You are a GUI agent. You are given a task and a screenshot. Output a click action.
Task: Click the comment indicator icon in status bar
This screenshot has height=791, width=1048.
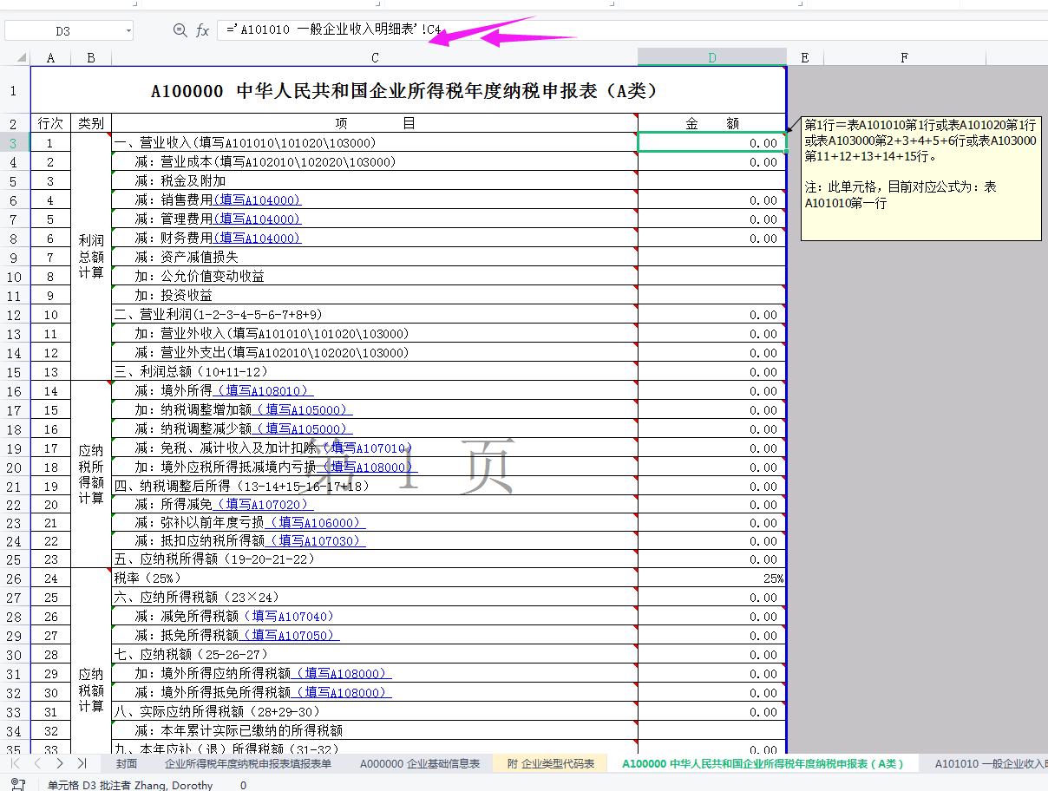point(18,785)
